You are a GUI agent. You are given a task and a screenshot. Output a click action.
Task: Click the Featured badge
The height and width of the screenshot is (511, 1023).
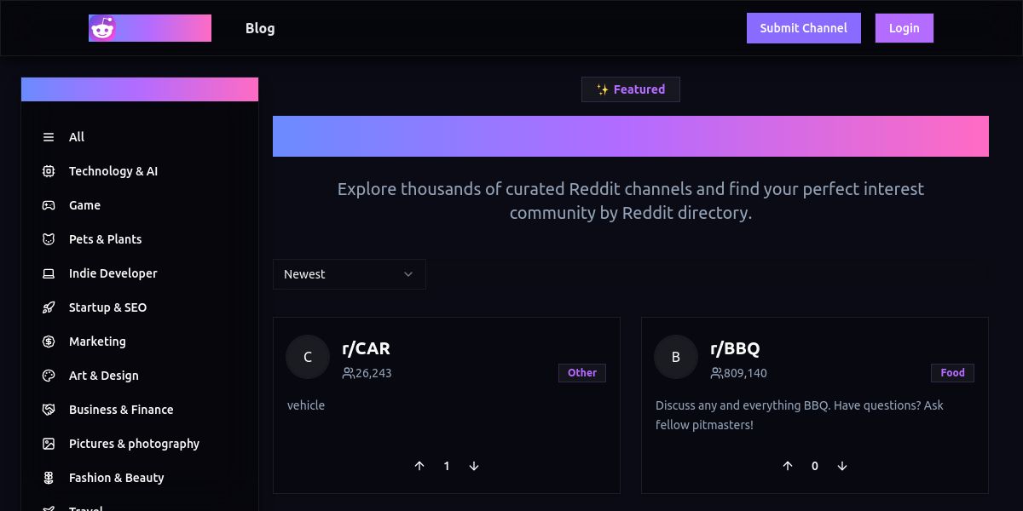(631, 89)
